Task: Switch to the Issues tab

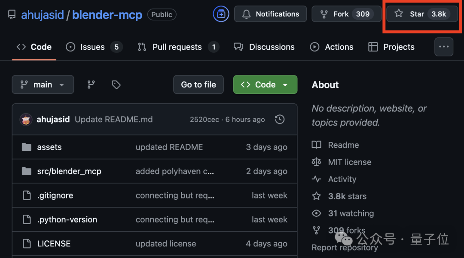Action: [x=92, y=47]
